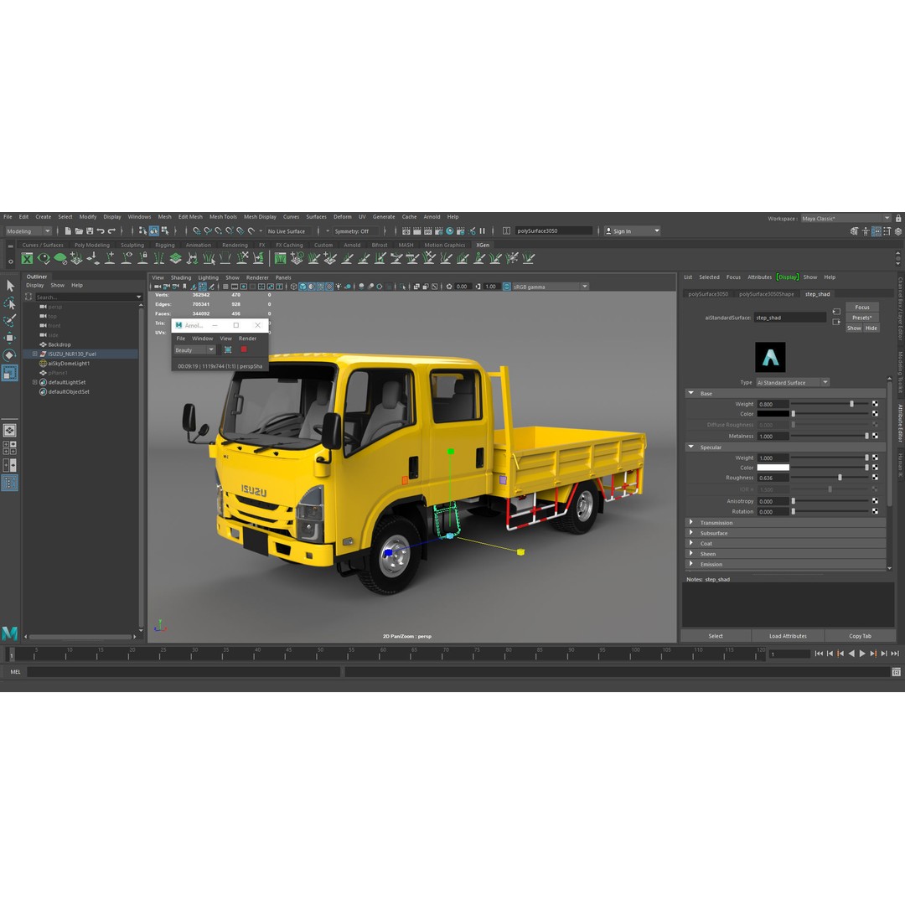Click the Focus button
This screenshot has width=905, height=905.
click(x=861, y=307)
